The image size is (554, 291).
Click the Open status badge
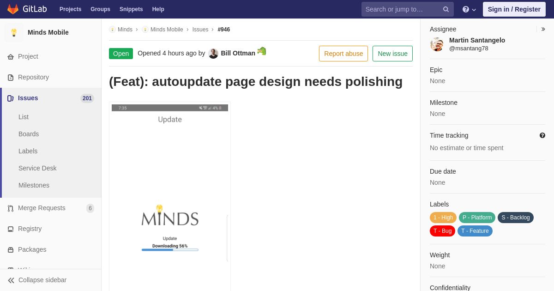(121, 54)
